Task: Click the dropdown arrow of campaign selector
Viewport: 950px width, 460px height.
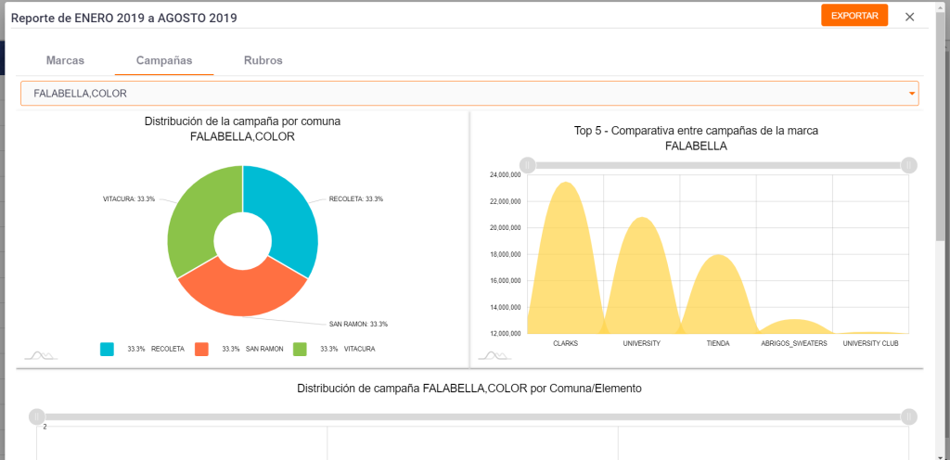Action: coord(911,94)
